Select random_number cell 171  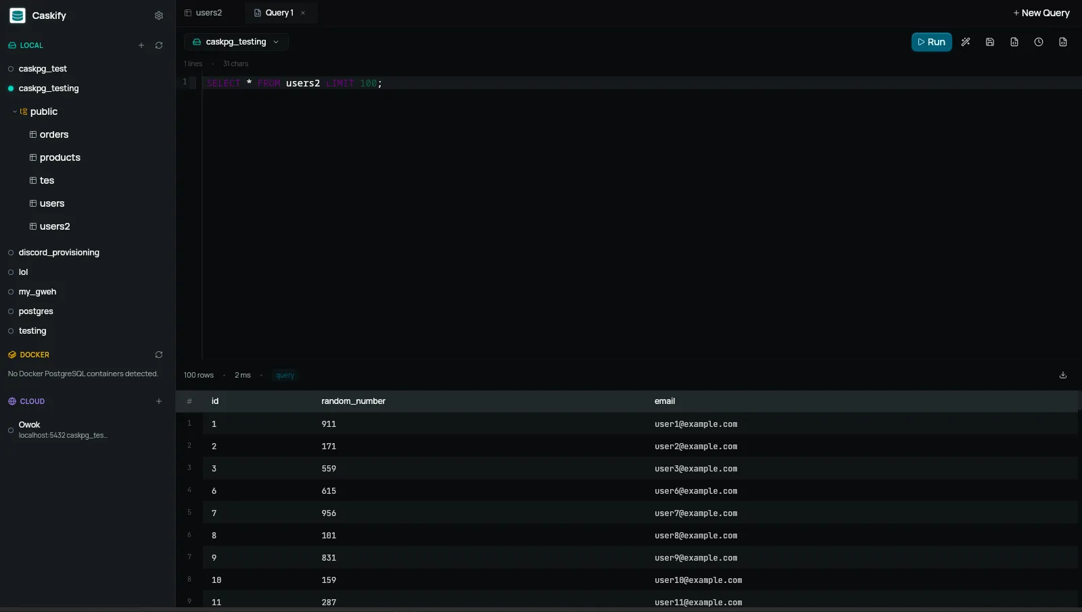(x=329, y=447)
